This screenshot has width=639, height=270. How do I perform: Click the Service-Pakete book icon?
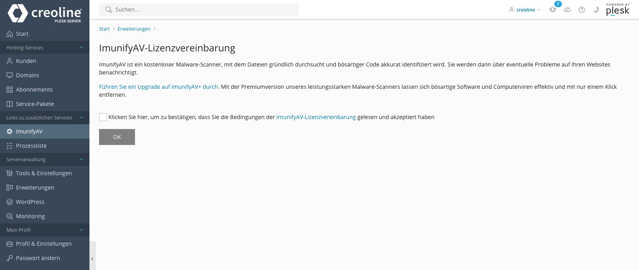10,104
